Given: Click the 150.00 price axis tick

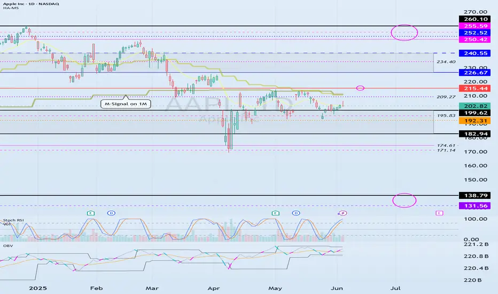Looking at the screenshot, I should click(x=476, y=180).
